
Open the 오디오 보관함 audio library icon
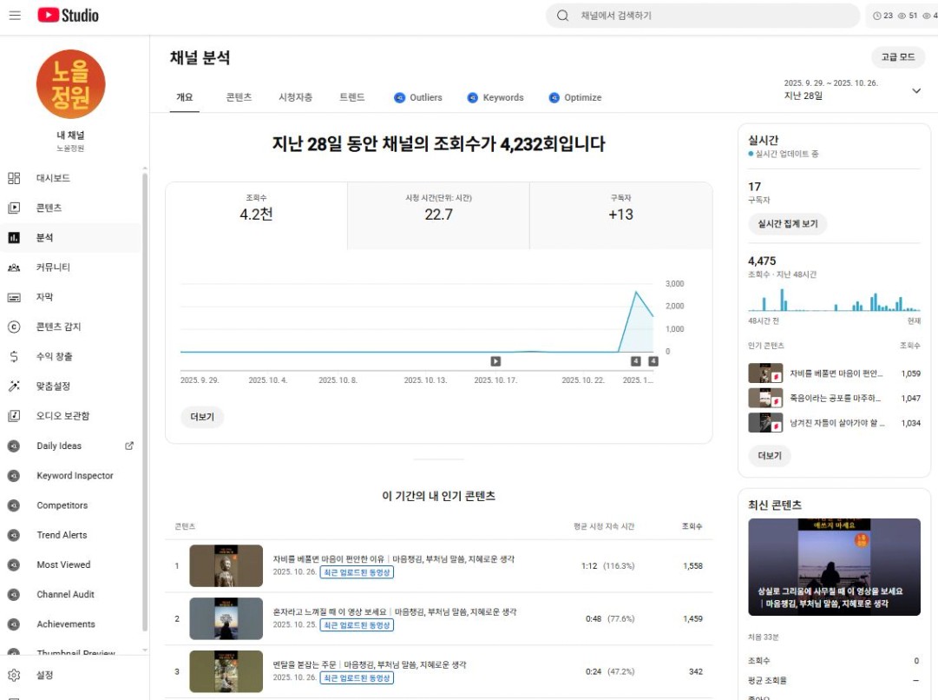pos(14,416)
